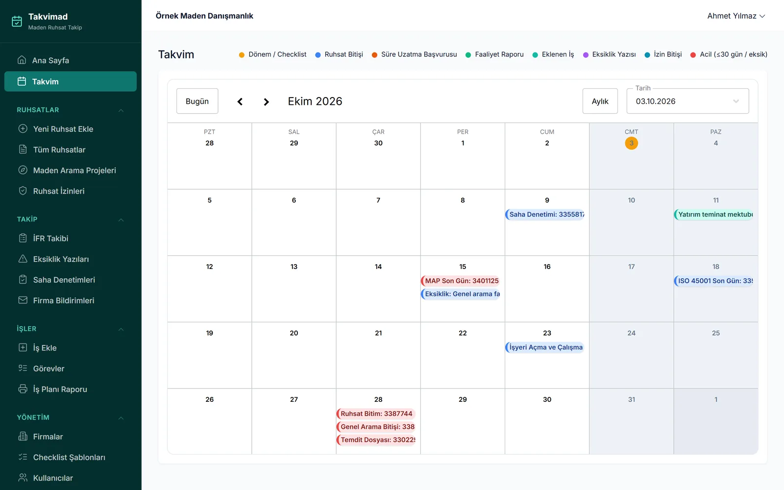Click the Ruhsat Bitişi legend label

343,54
